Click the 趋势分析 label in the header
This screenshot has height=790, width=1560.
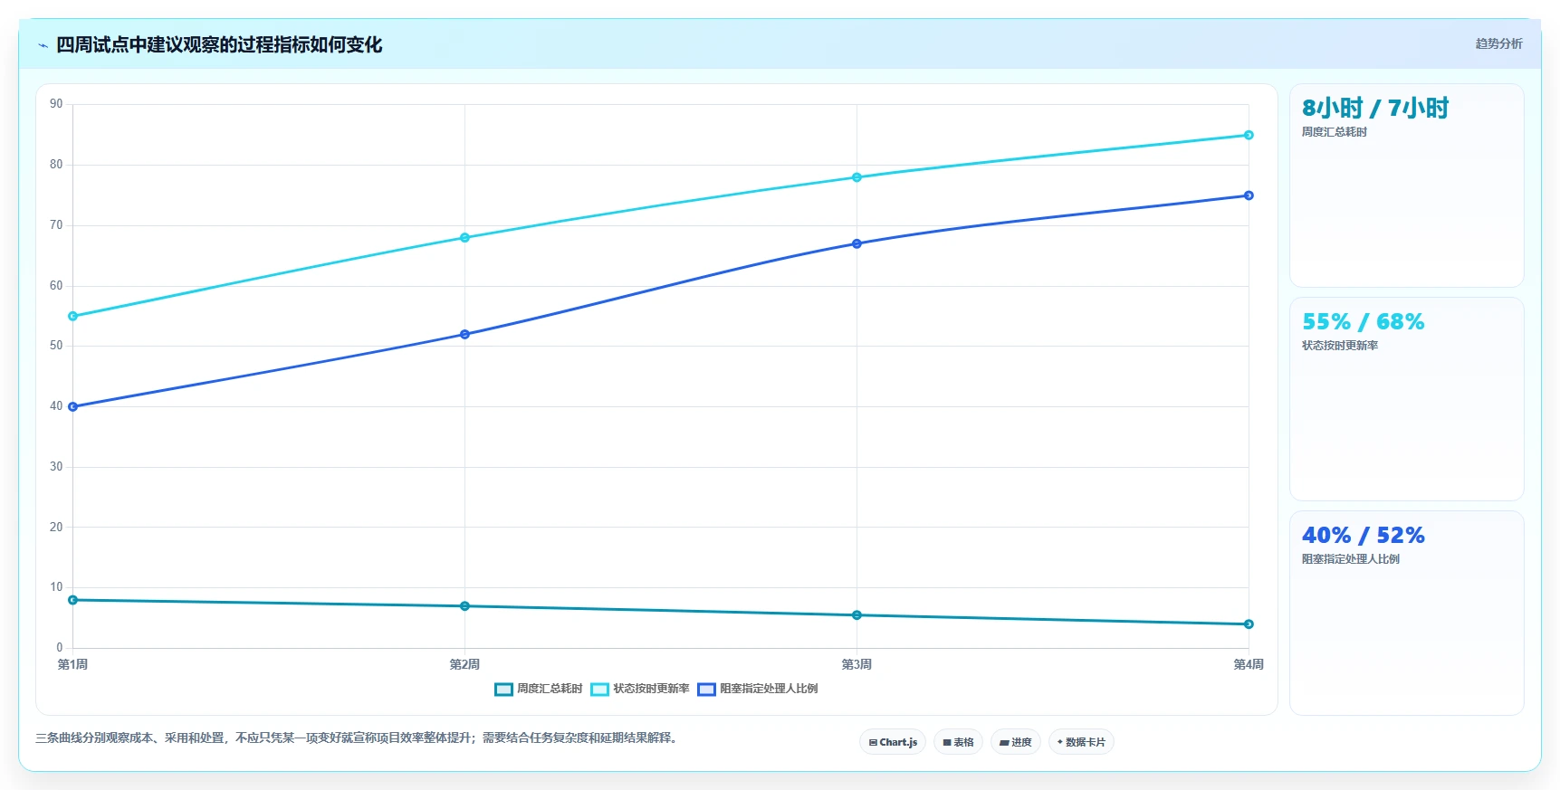(x=1498, y=43)
